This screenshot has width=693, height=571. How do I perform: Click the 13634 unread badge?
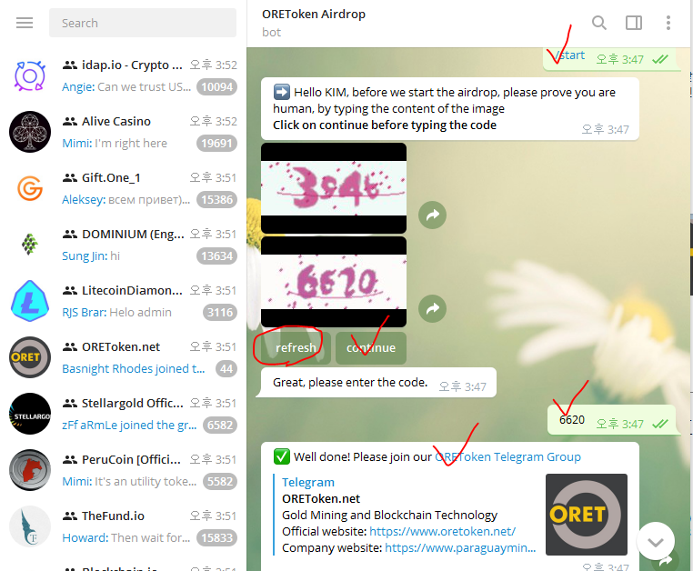point(217,255)
